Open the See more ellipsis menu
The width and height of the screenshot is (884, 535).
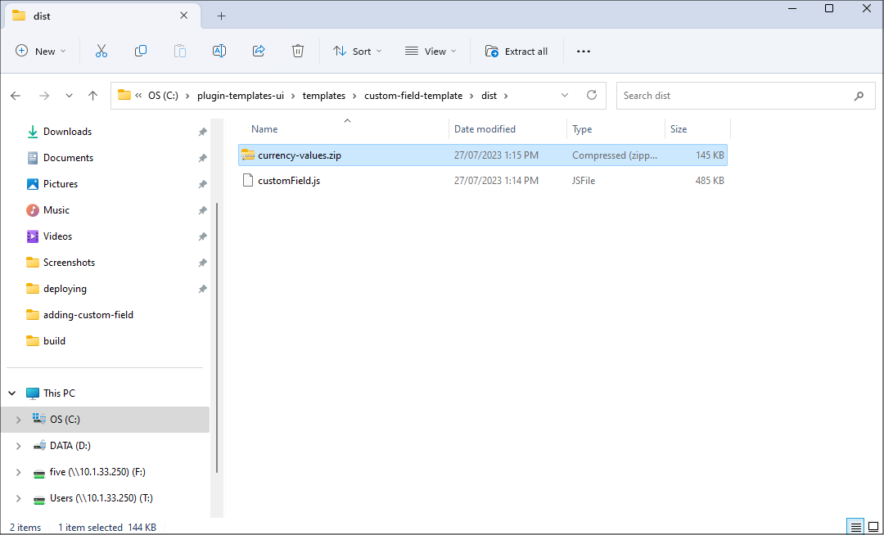584,52
